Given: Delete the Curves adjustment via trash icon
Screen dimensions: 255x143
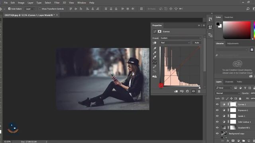Looking at the screenshot, I should pyautogui.click(x=199, y=91).
